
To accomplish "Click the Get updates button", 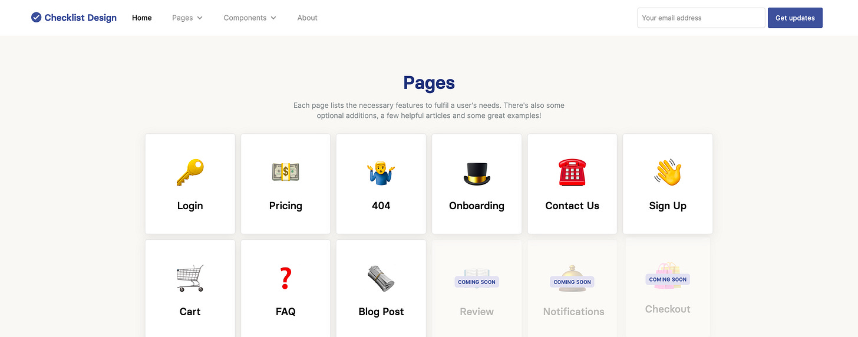I will pos(795,18).
